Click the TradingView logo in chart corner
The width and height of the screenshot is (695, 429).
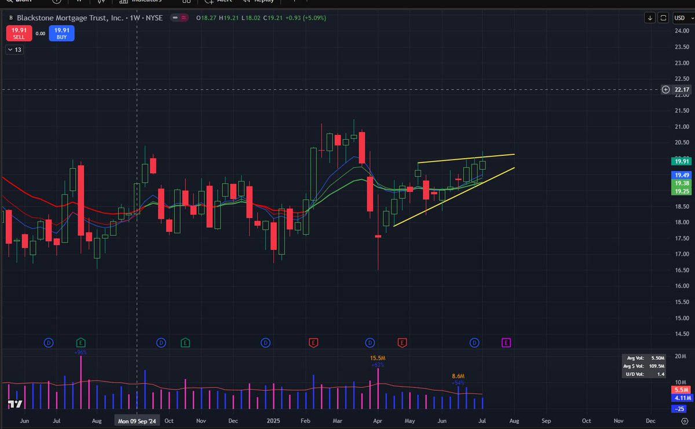14,405
